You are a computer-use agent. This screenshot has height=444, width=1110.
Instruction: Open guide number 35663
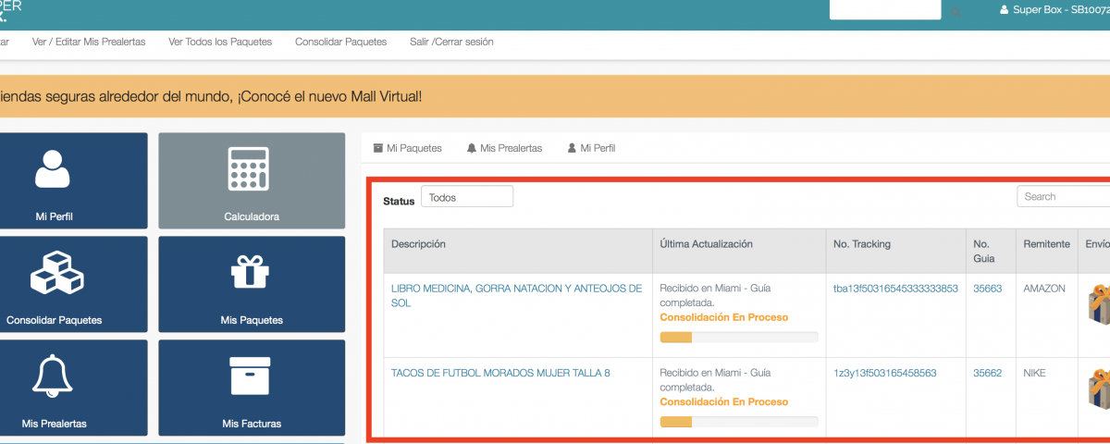[x=988, y=289]
